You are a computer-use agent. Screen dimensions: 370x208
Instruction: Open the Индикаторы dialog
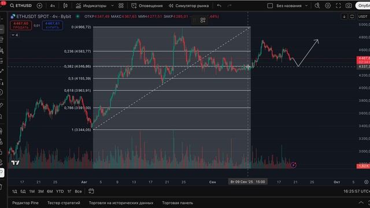91,6
